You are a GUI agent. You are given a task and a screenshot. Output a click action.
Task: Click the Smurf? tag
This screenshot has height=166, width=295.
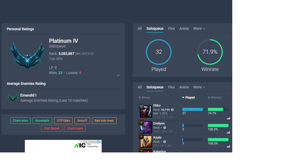(82, 121)
